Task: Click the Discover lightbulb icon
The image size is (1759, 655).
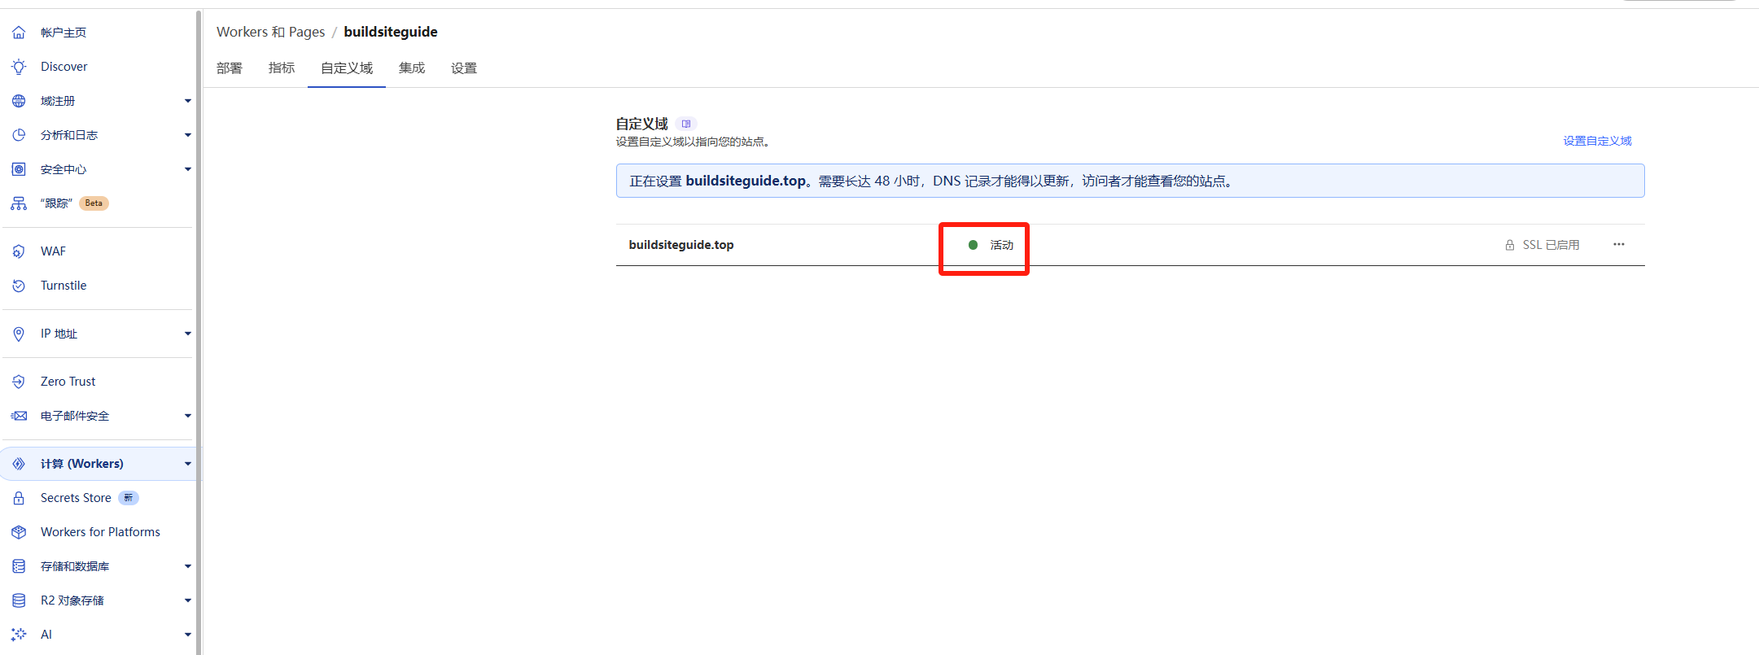Action: 19,67
